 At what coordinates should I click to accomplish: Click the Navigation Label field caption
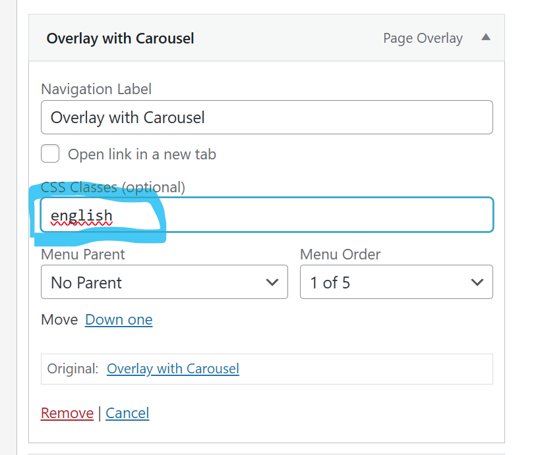[x=96, y=89]
